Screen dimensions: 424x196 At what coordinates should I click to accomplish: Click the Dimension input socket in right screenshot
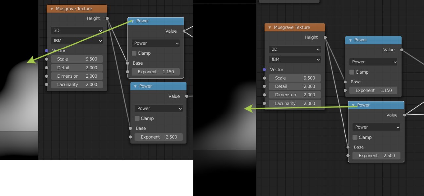pos(264,95)
